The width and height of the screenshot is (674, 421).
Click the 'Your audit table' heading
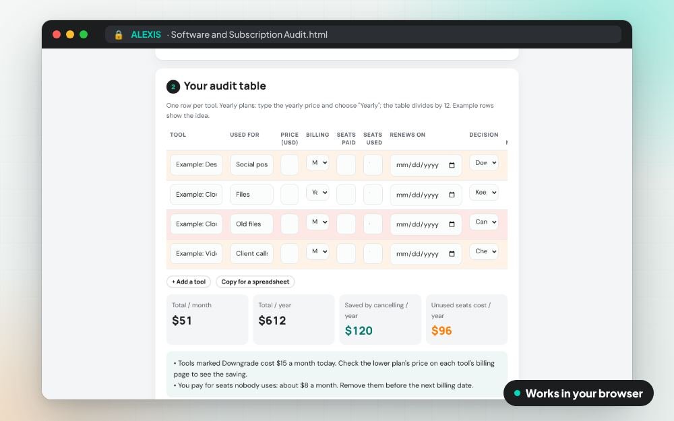(x=225, y=86)
